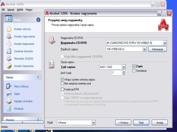
Task: Open the Nagrywarka CD/DVD drive dropdown
Action: click(165, 43)
